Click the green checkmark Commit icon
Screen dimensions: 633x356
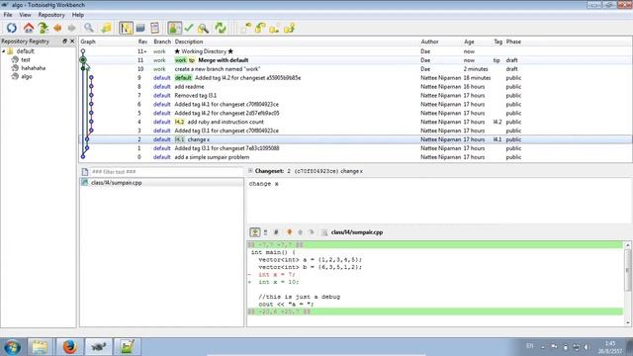189,28
